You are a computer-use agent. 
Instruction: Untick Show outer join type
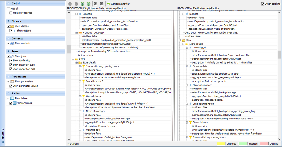[11, 65]
